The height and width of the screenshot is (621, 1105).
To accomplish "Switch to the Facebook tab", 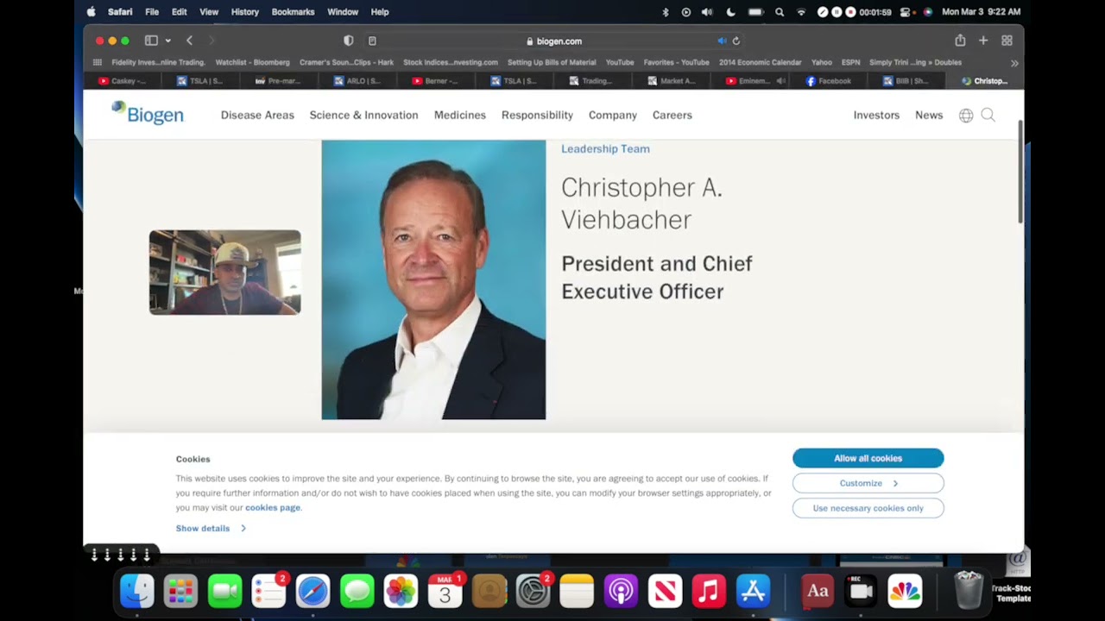I will pos(828,81).
